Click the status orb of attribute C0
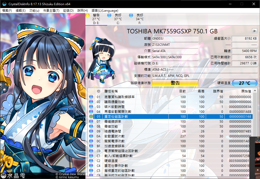This screenshot has width=260, height=179. tap(91, 151)
